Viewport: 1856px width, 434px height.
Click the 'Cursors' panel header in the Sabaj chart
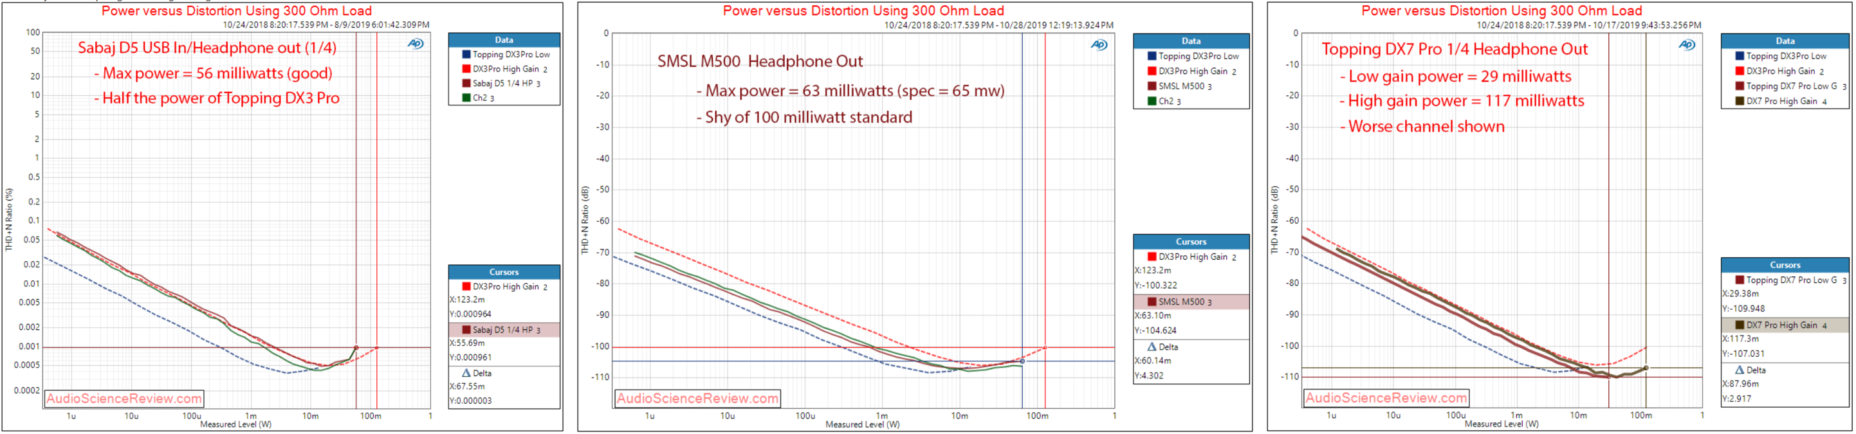point(504,272)
